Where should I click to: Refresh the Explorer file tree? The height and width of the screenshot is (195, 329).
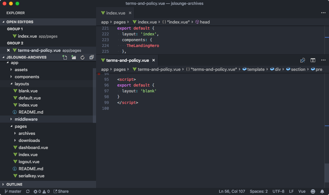point(83,57)
